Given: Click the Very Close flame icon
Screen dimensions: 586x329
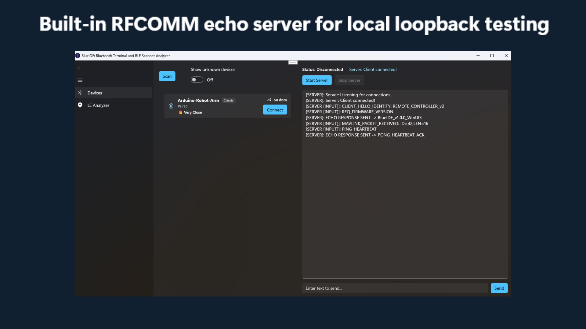Looking at the screenshot, I should click(x=180, y=112).
